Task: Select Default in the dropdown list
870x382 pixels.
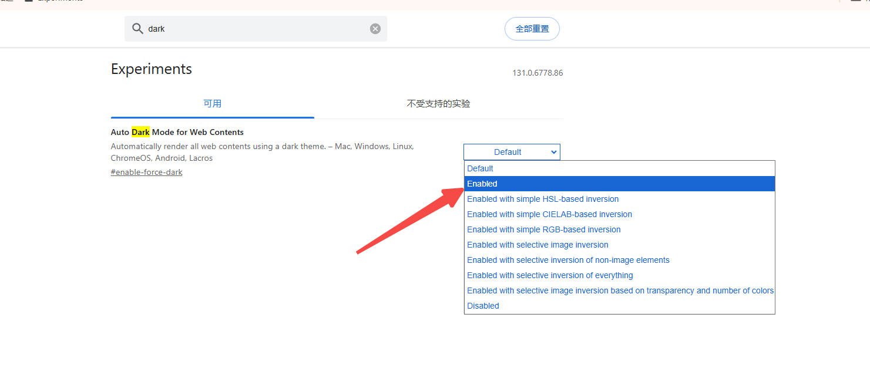Action: (x=480, y=168)
